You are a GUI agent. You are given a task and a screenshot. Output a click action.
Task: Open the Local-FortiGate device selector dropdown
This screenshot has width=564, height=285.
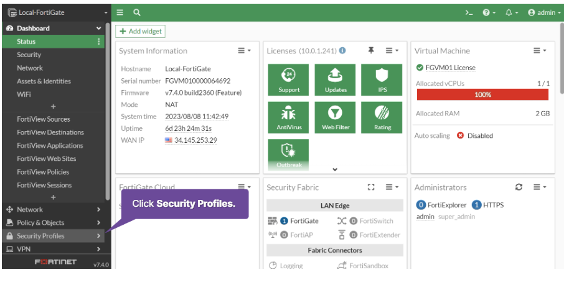click(57, 12)
